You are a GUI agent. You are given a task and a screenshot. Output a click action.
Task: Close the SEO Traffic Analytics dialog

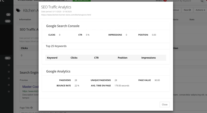[164, 104]
